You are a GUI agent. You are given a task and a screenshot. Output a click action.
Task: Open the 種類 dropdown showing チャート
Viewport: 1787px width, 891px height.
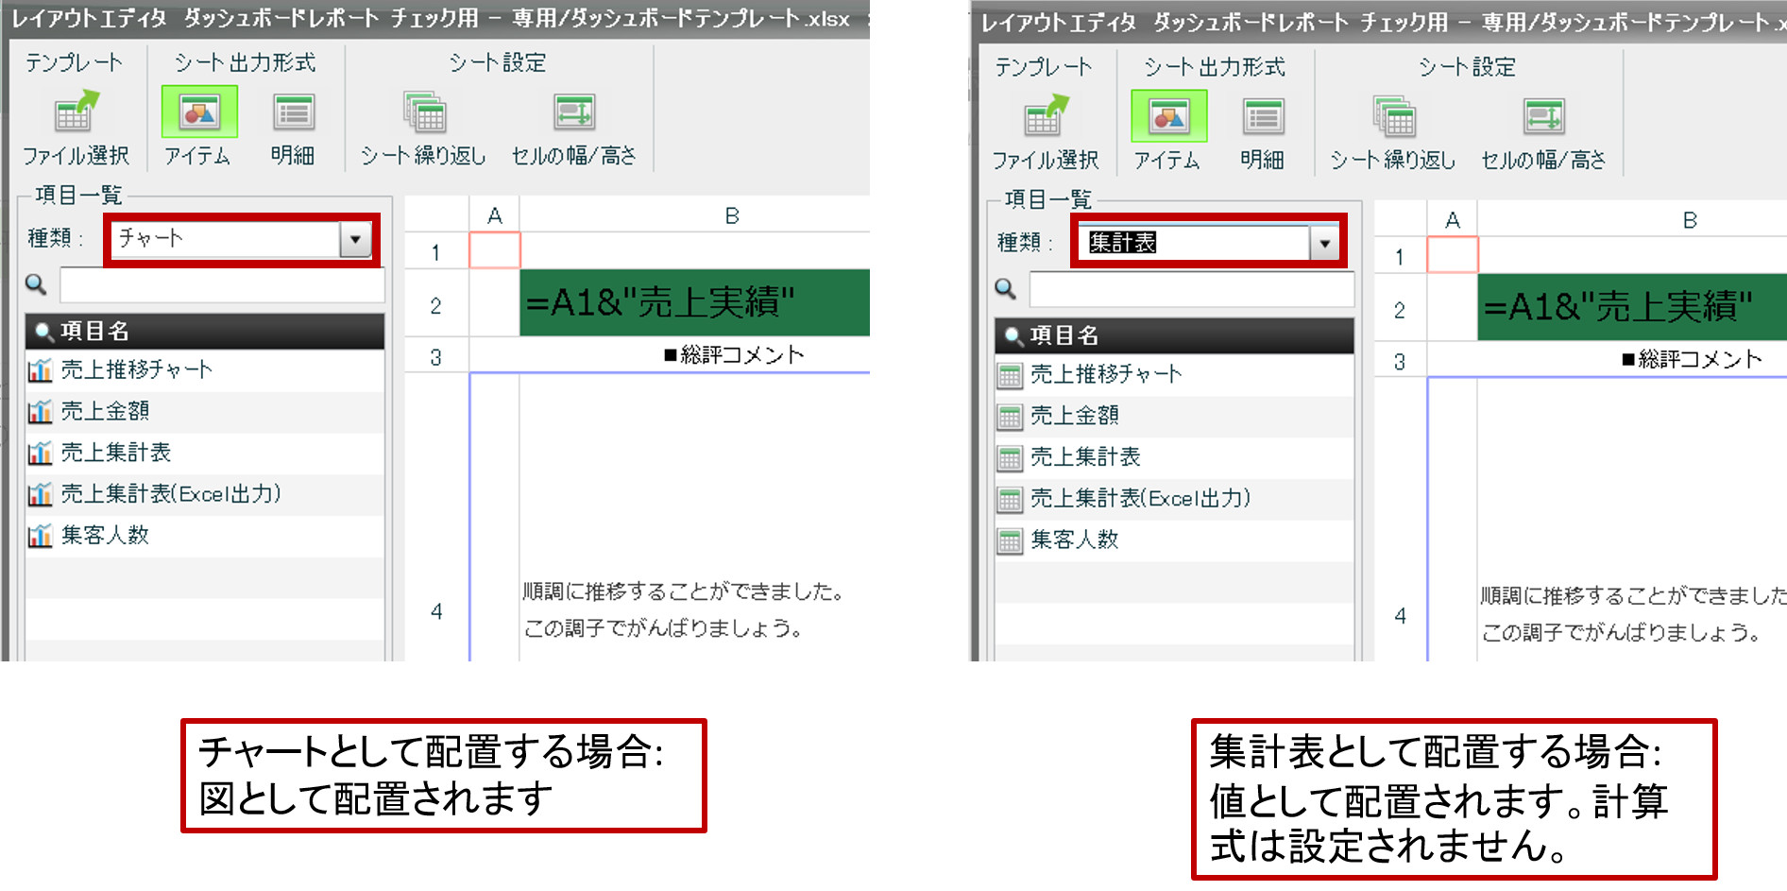(355, 239)
